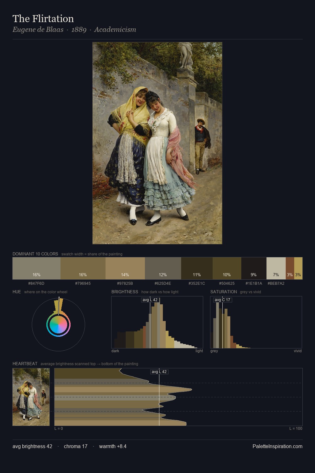Click the hue color wheel
Screen dimensions: 315x473
58,324
